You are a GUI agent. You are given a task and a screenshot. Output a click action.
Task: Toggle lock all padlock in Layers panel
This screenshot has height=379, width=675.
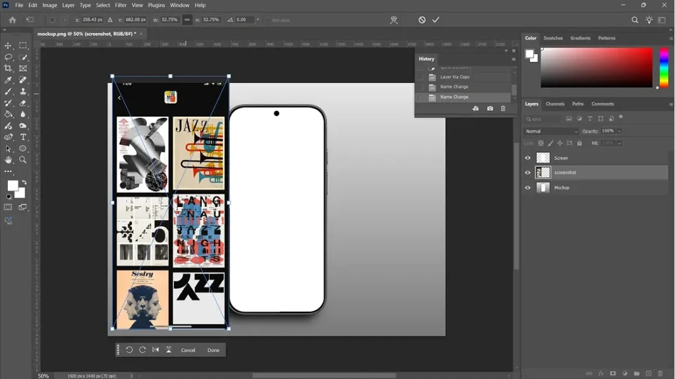pyautogui.click(x=579, y=144)
